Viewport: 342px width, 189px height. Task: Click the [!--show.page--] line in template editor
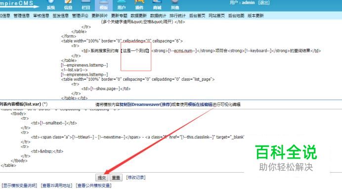pos(106,89)
